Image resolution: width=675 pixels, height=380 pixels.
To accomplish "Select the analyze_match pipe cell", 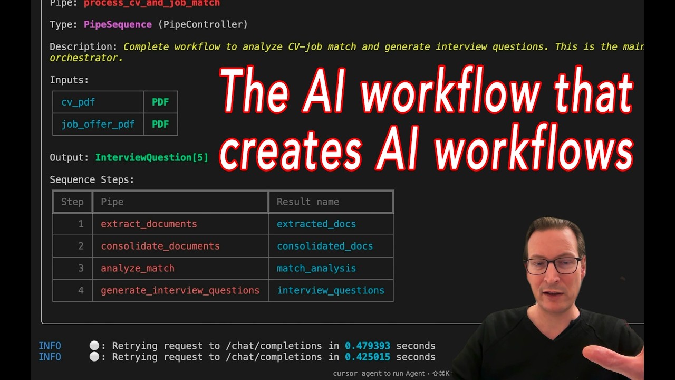I will click(180, 268).
